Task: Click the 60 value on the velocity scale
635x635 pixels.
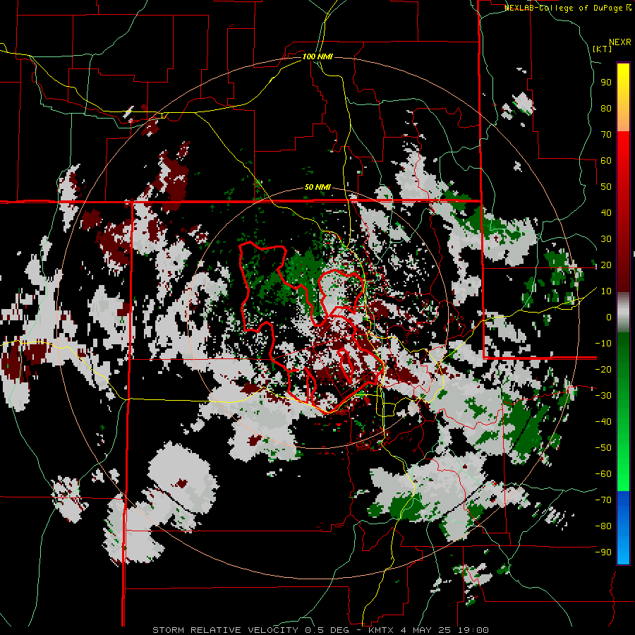Action: tap(606, 161)
